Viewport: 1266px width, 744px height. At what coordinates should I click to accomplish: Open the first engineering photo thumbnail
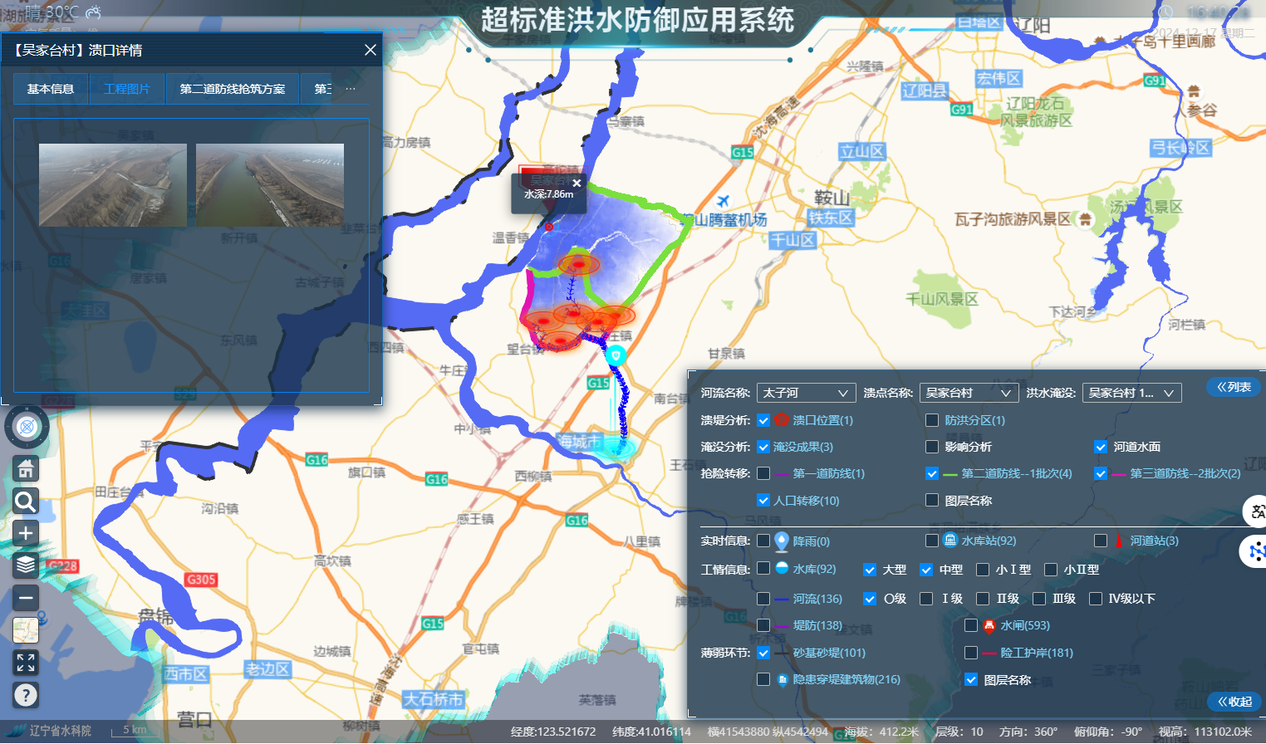point(113,185)
